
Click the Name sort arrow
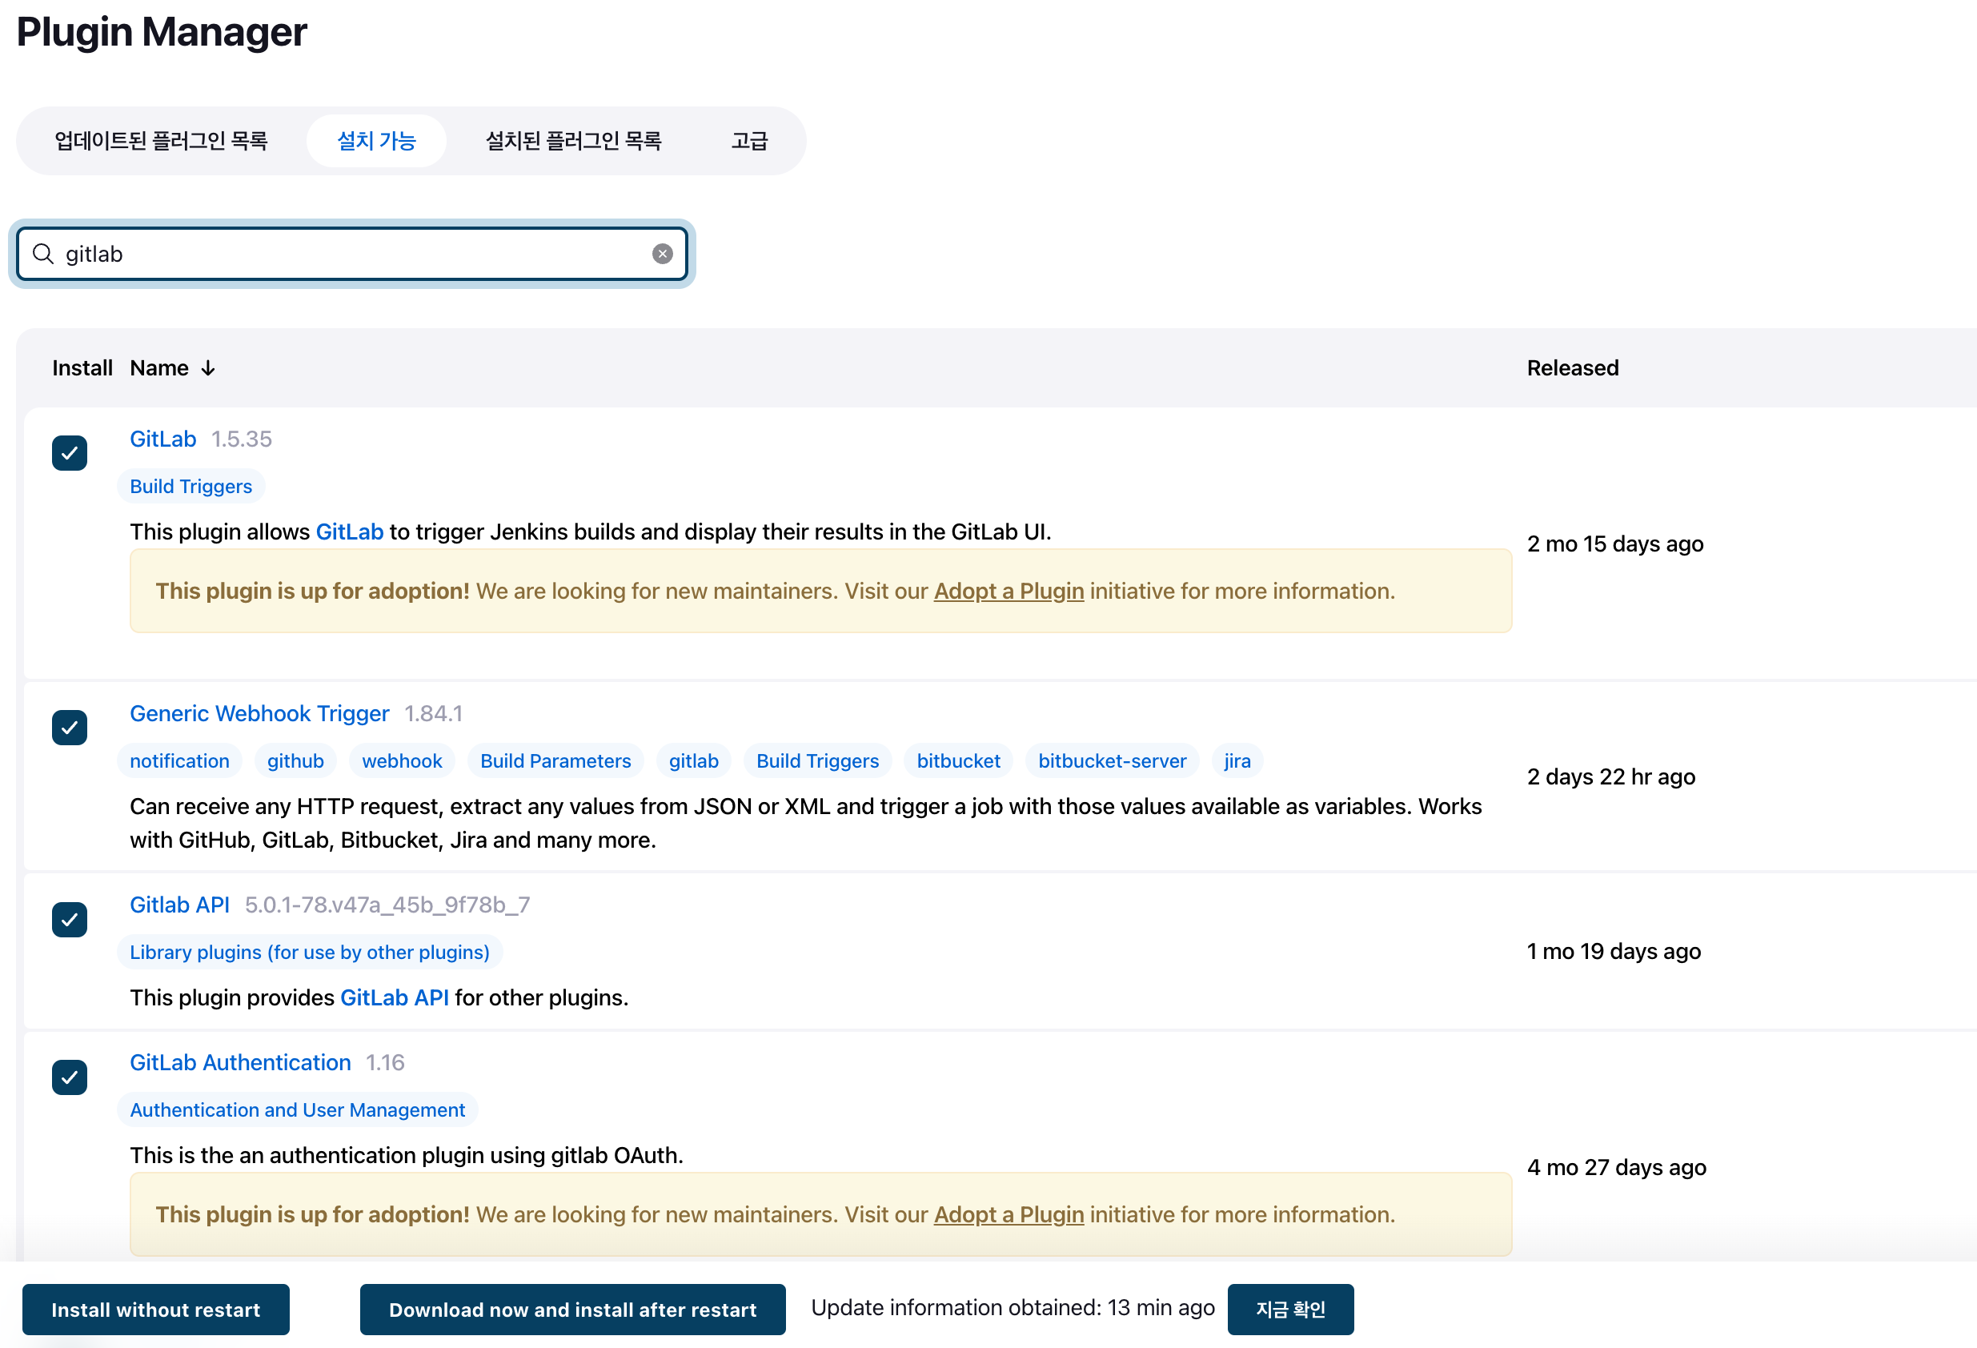point(207,368)
